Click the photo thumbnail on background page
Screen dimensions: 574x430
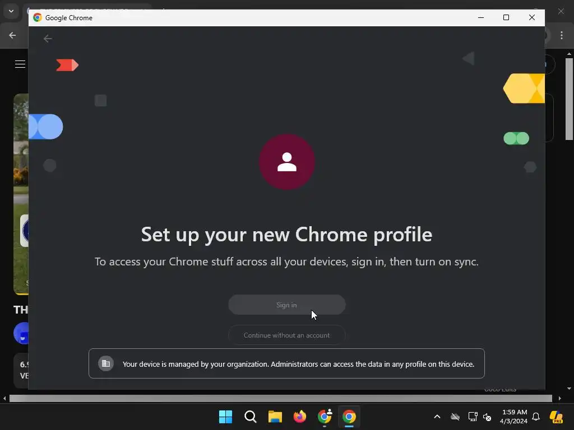(21, 194)
